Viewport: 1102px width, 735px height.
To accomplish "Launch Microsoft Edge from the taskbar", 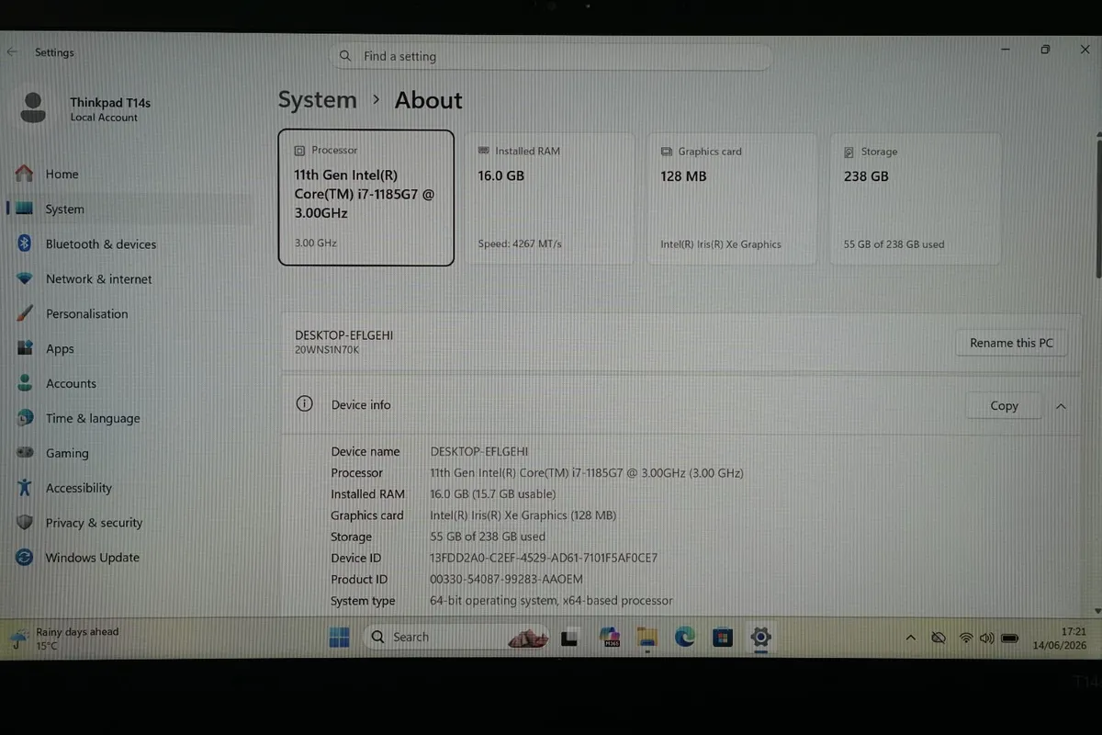I will coord(684,637).
